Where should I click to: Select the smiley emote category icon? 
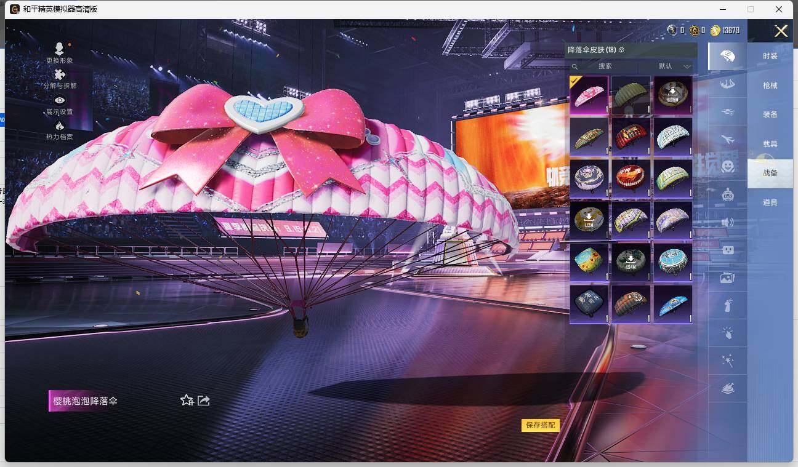727,167
